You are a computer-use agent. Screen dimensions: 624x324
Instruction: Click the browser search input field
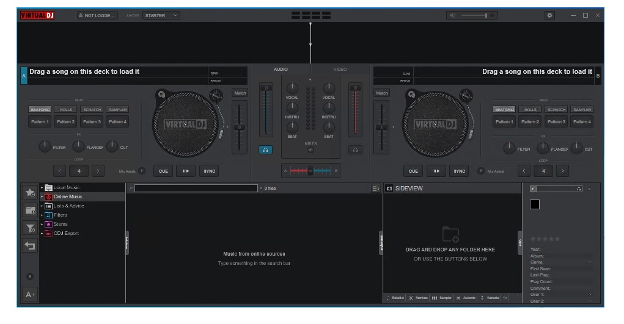point(196,188)
